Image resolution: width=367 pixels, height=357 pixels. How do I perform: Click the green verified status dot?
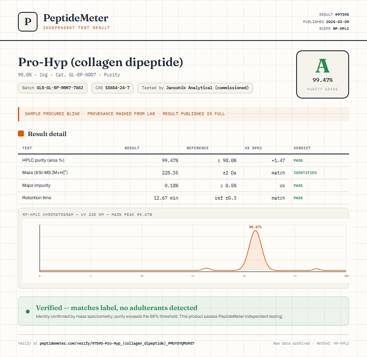click(28, 311)
